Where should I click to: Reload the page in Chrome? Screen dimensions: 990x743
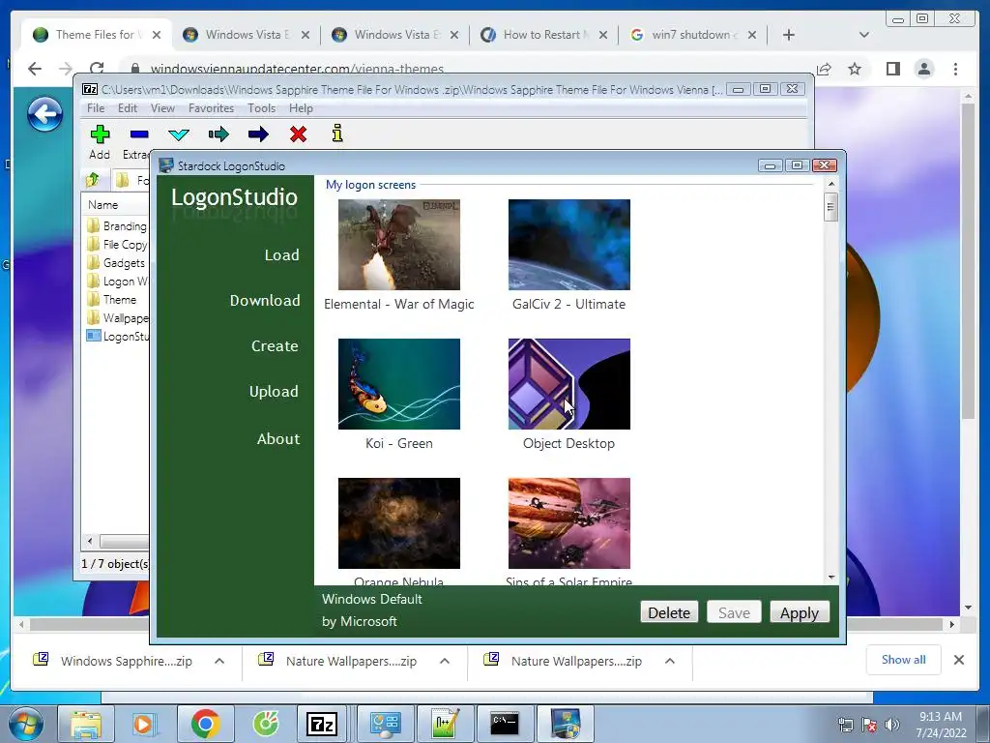tap(97, 69)
